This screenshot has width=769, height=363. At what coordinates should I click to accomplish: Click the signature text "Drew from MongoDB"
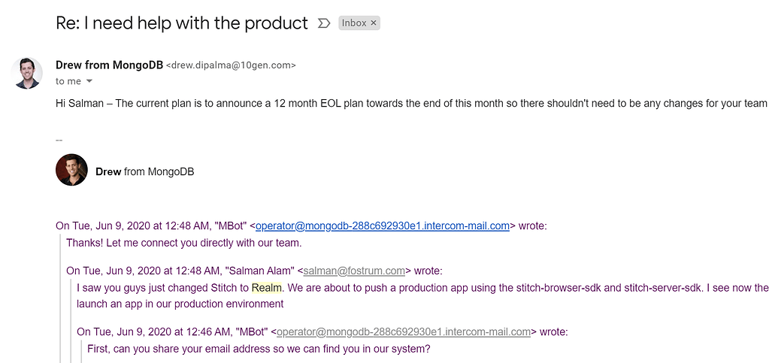(144, 171)
